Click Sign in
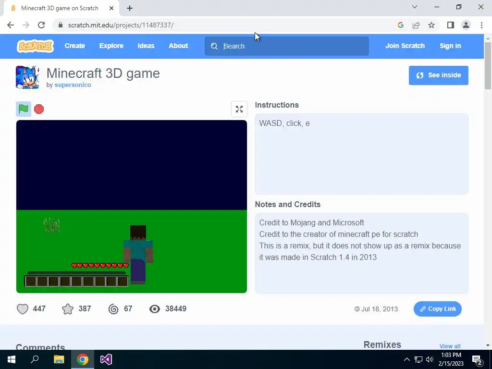The height and width of the screenshot is (369, 492). (x=450, y=46)
